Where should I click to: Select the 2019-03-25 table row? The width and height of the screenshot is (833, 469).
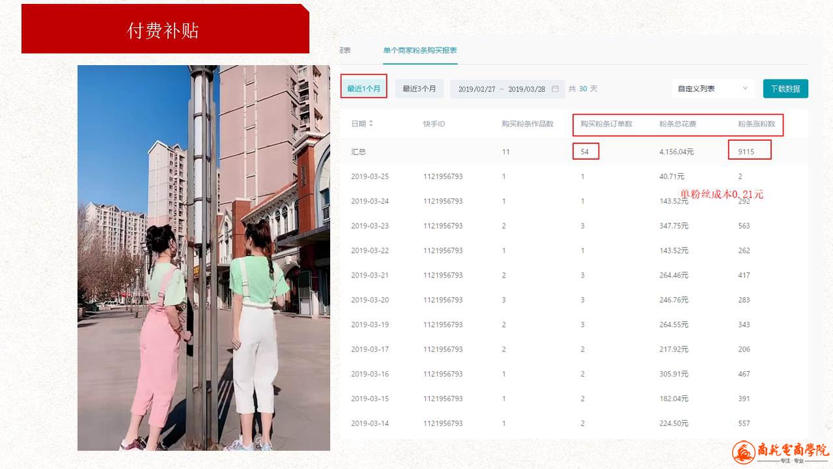(x=573, y=177)
